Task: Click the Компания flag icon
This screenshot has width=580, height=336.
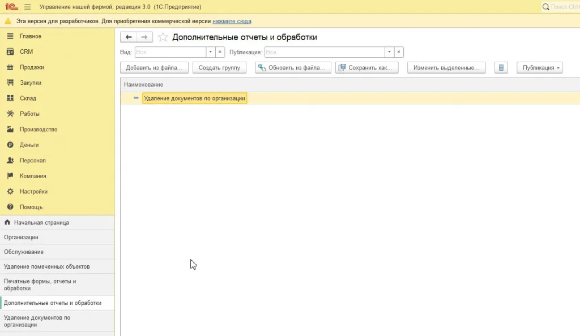Action: [x=10, y=176]
